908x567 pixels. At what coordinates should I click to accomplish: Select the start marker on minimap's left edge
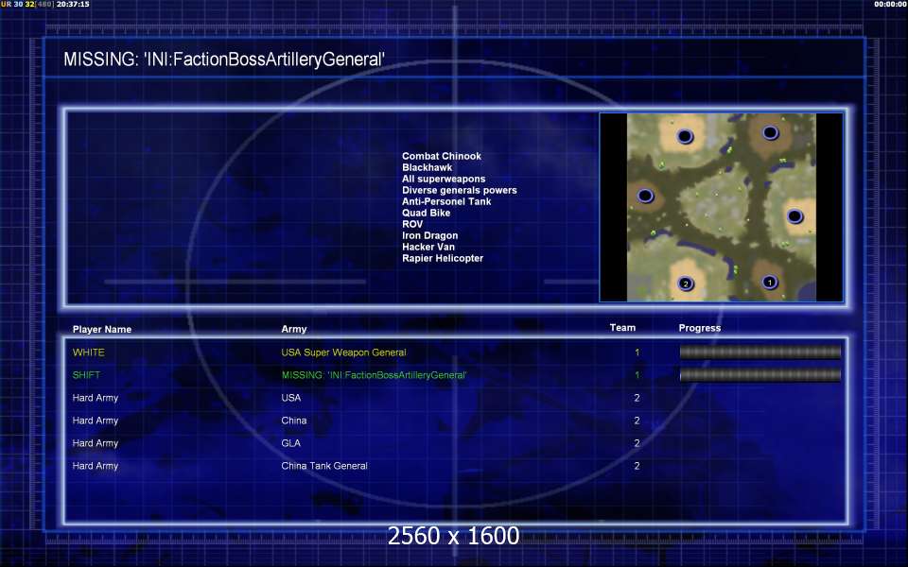point(645,196)
